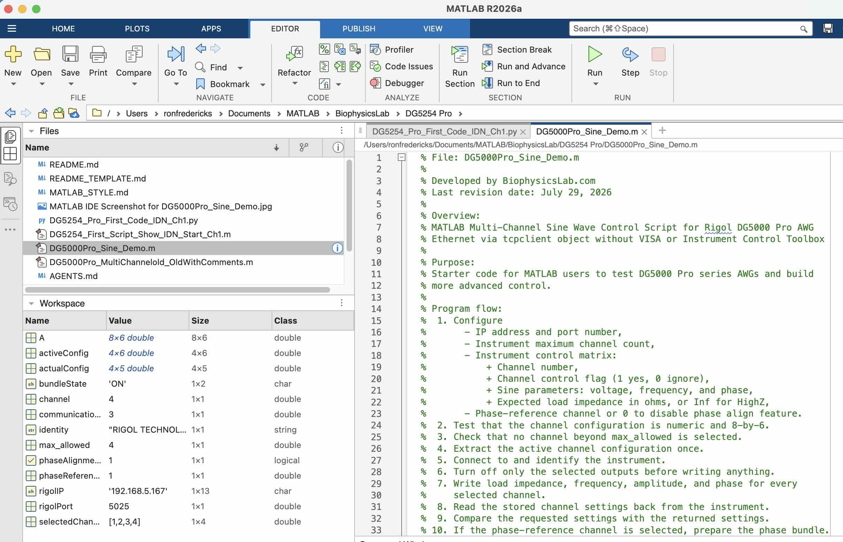Collapse code fold at line 1

pyautogui.click(x=402, y=157)
